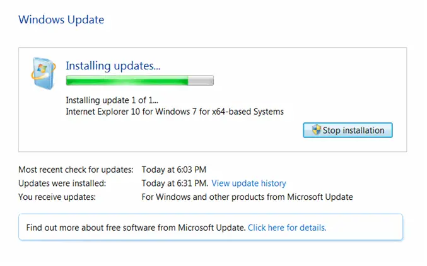427x266 pixels.
Task: Click the You receive updates label
Action: point(57,197)
